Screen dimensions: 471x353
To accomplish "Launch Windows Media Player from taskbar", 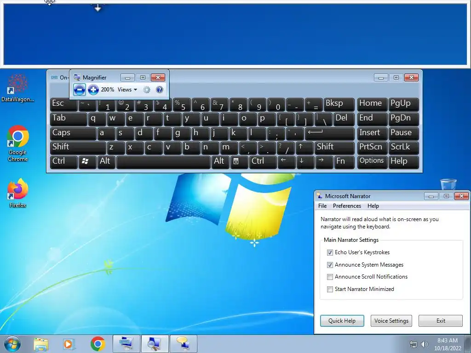I will coord(69,344).
